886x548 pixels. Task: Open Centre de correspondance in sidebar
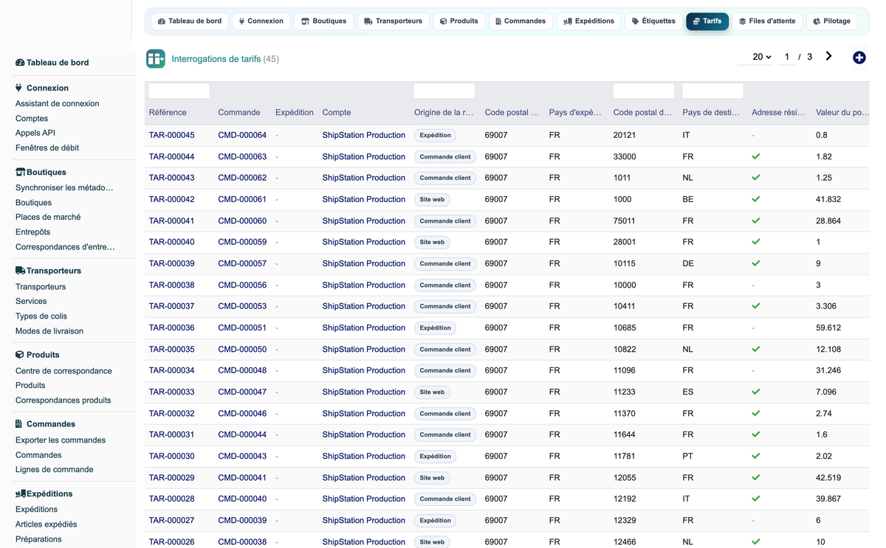(63, 371)
